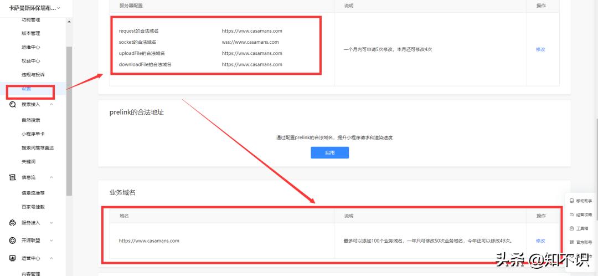The width and height of the screenshot is (598, 276).
Task: Open the 卡萨曼斯环保墙布 app switcher dropdown
Action: (x=35, y=8)
